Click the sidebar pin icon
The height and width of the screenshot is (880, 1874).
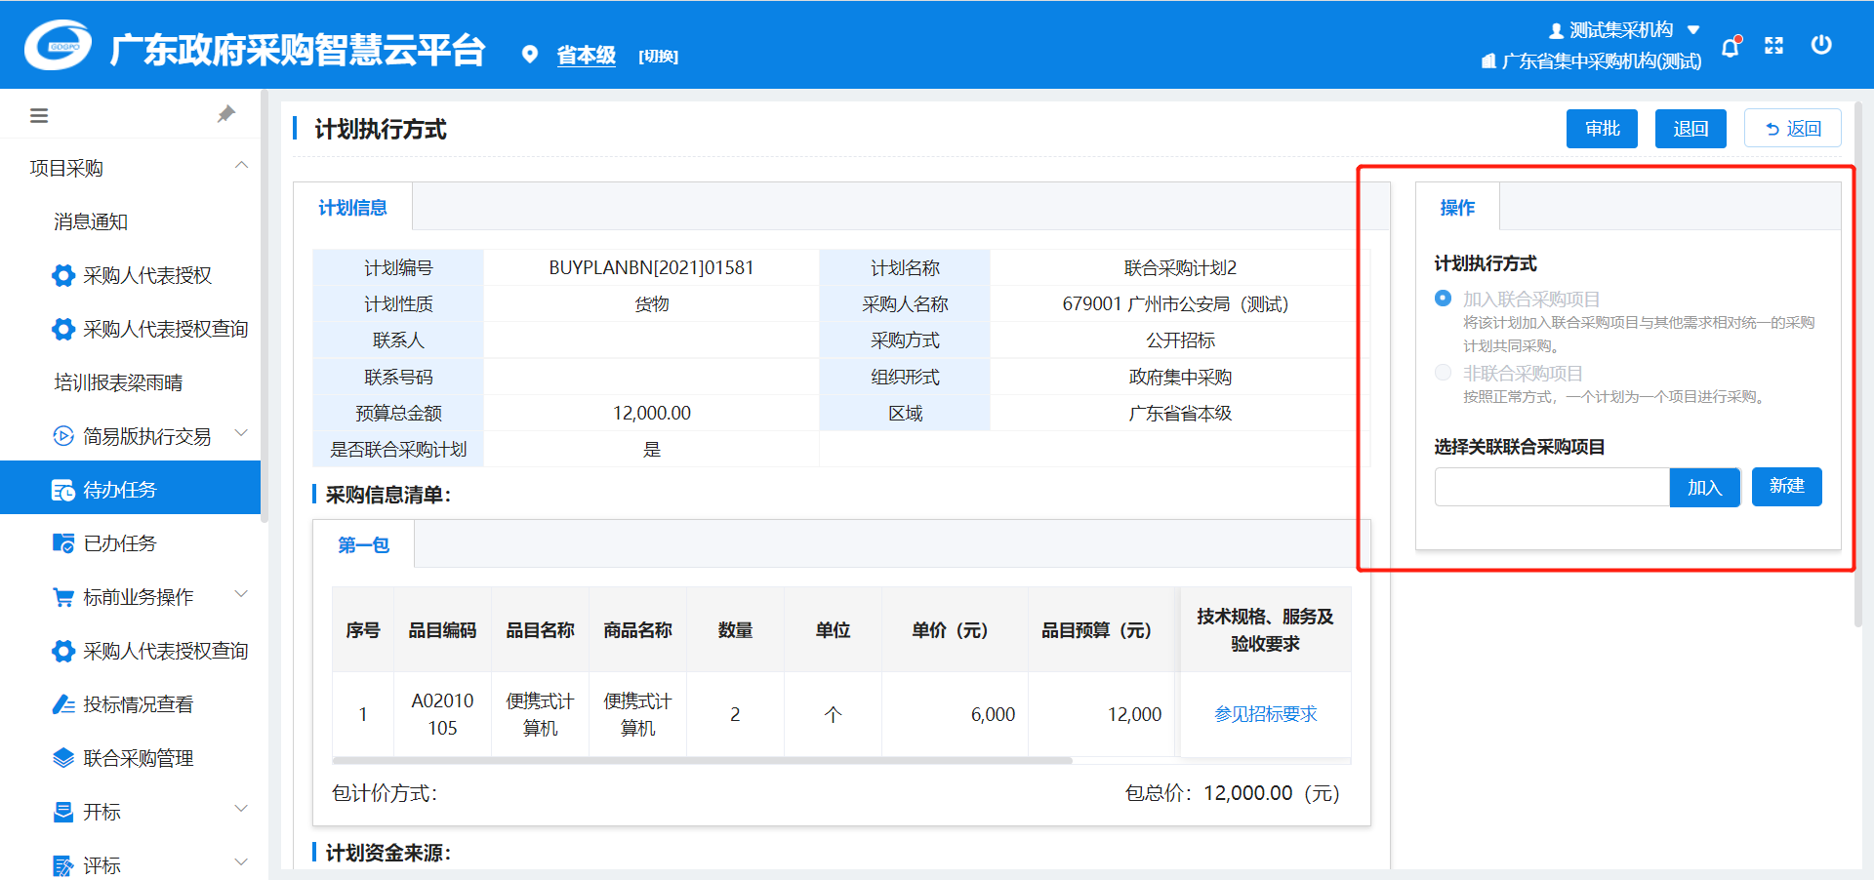point(226,114)
